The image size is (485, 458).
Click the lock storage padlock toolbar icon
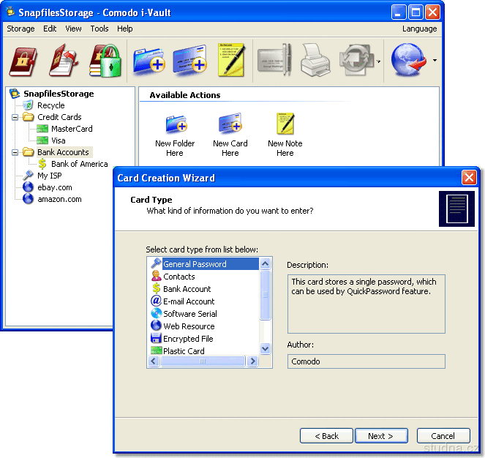(105, 60)
